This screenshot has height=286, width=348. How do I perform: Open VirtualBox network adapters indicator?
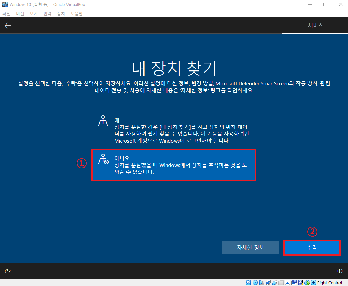click(268, 283)
